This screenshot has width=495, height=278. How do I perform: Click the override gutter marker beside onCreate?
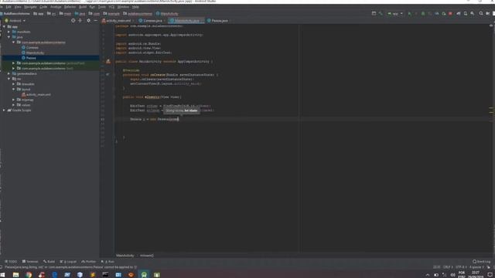tap(108, 75)
